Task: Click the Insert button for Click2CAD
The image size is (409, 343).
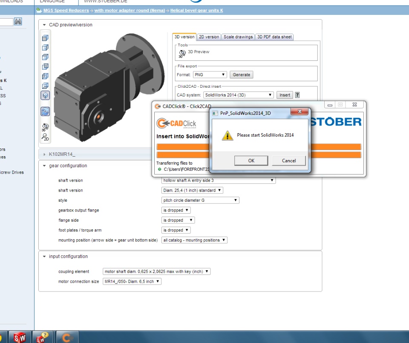Action: click(285, 95)
